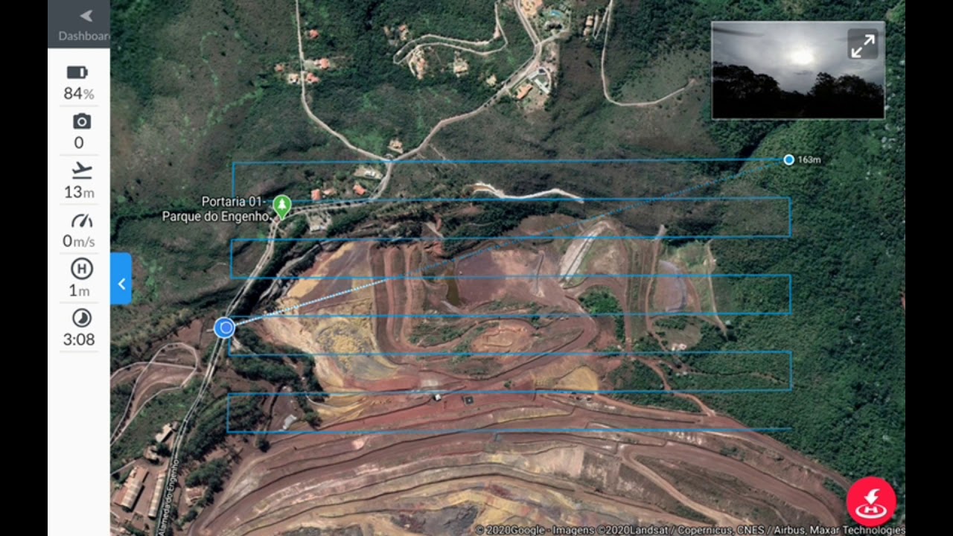
Task: Click the 84% battery value
Action: point(79,94)
